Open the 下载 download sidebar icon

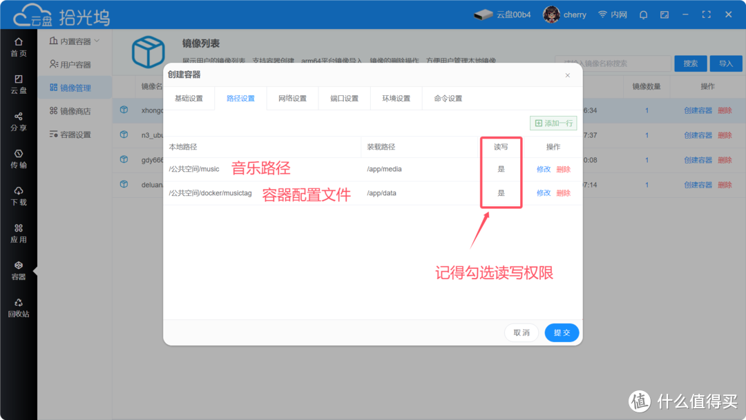18,194
